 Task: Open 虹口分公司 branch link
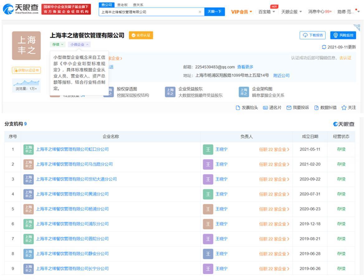click(x=73, y=149)
